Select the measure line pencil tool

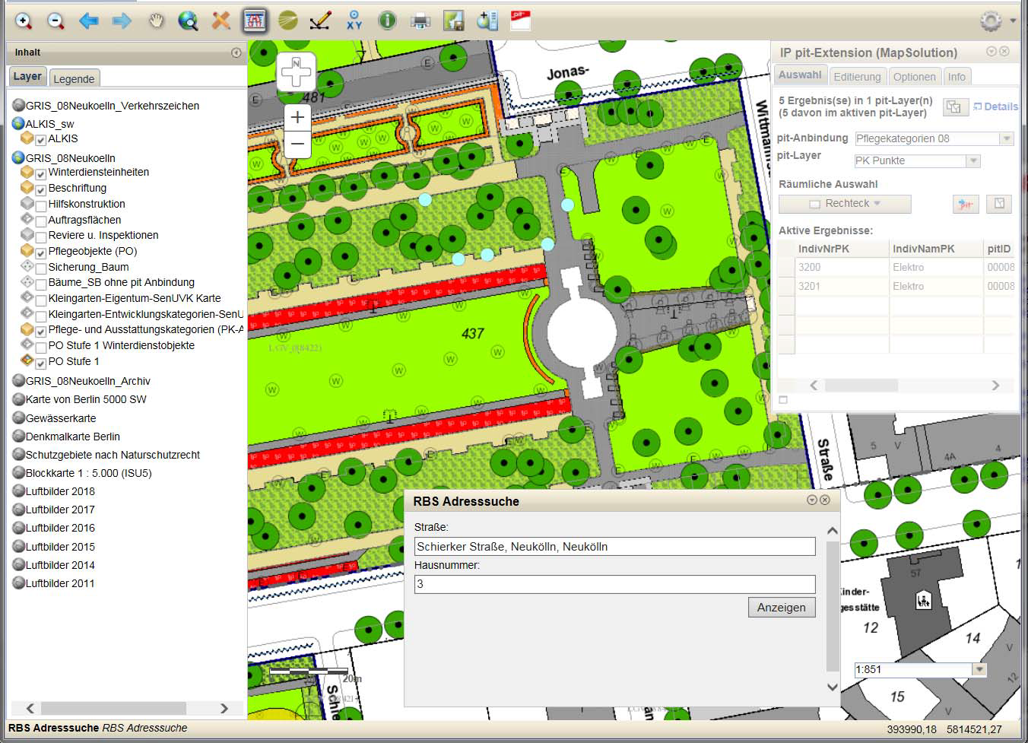(321, 21)
